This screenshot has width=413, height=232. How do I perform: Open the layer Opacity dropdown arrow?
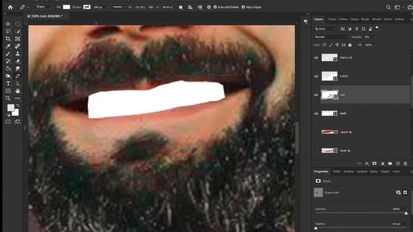(376, 37)
